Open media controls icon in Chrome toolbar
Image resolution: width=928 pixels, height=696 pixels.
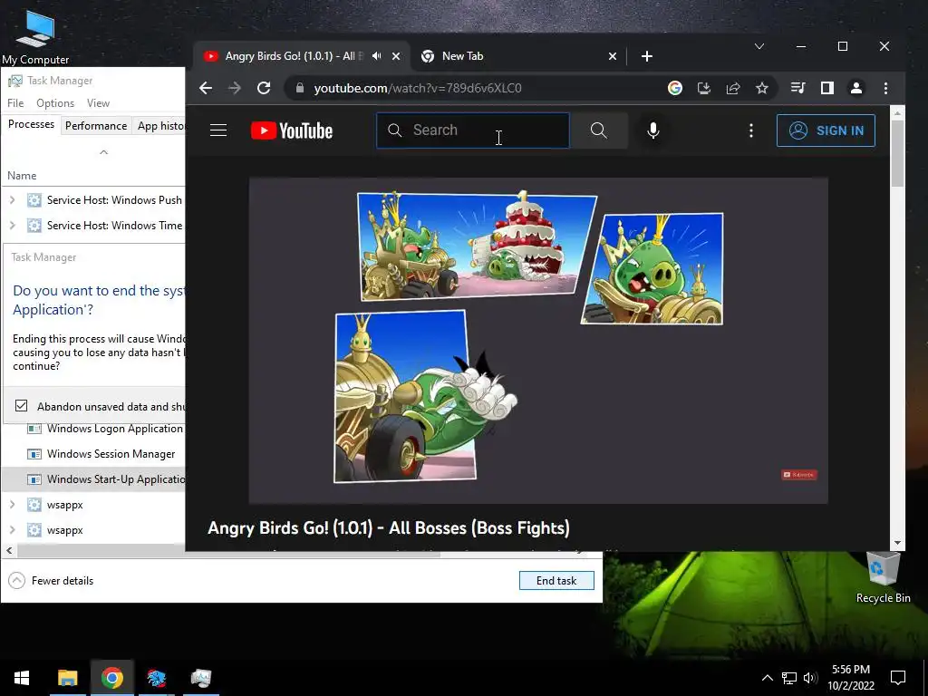point(797,88)
